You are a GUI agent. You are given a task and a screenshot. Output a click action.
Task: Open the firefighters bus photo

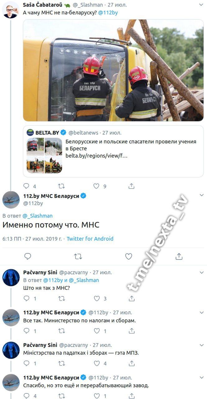113,70
